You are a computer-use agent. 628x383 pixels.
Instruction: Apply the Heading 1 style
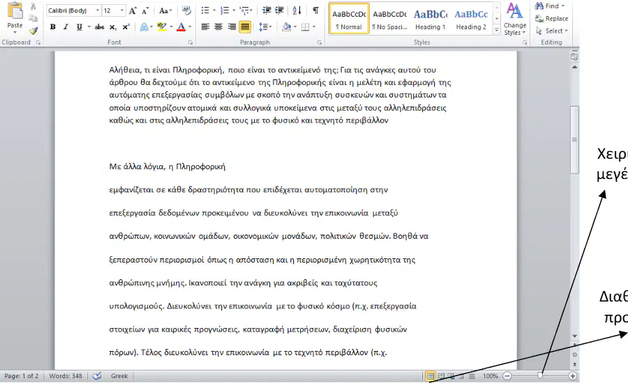(x=431, y=18)
